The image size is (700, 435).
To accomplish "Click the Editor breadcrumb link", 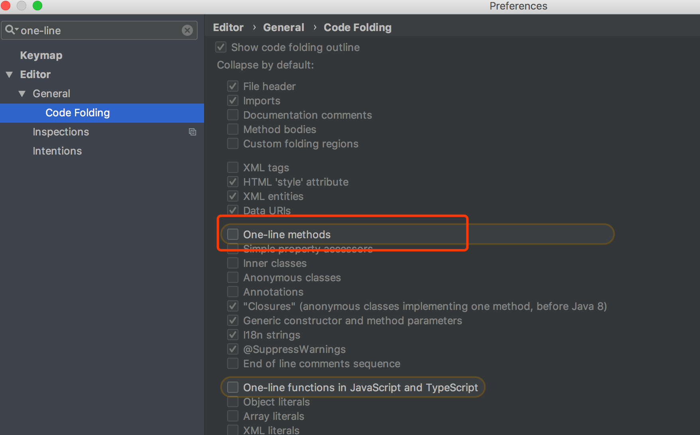I will [228, 27].
